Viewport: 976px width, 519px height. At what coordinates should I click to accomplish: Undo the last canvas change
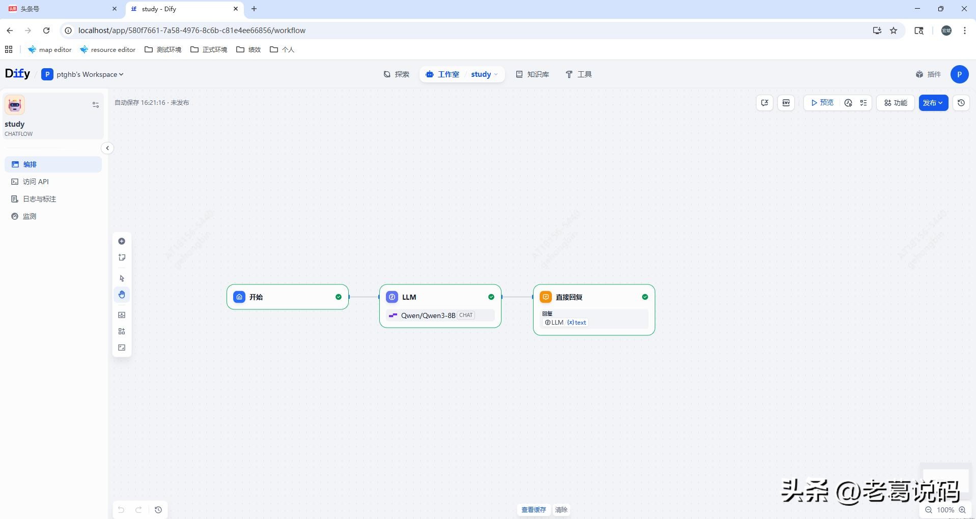pyautogui.click(x=121, y=510)
